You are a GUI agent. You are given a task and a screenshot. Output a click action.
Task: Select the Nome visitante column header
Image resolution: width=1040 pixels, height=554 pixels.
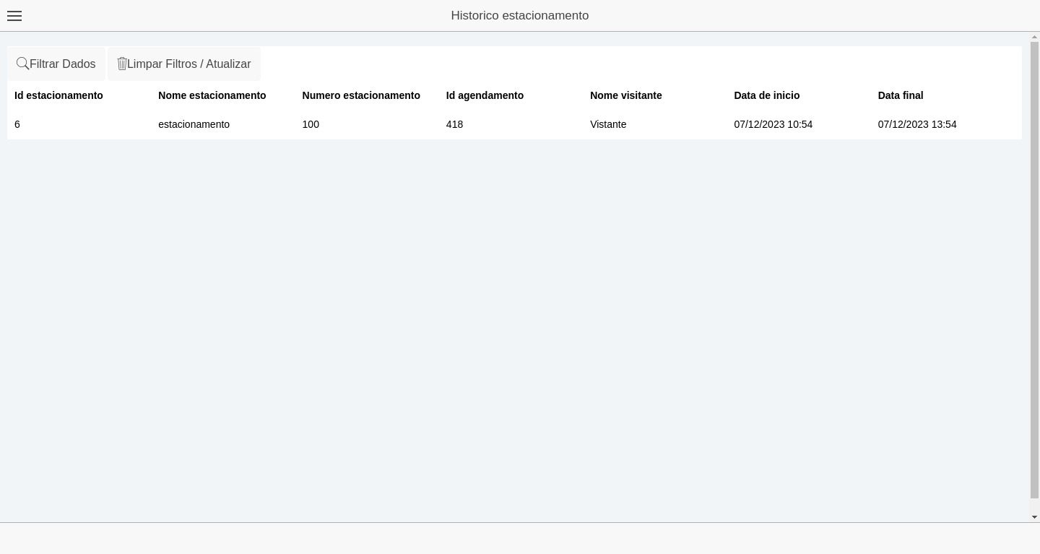coord(625,95)
